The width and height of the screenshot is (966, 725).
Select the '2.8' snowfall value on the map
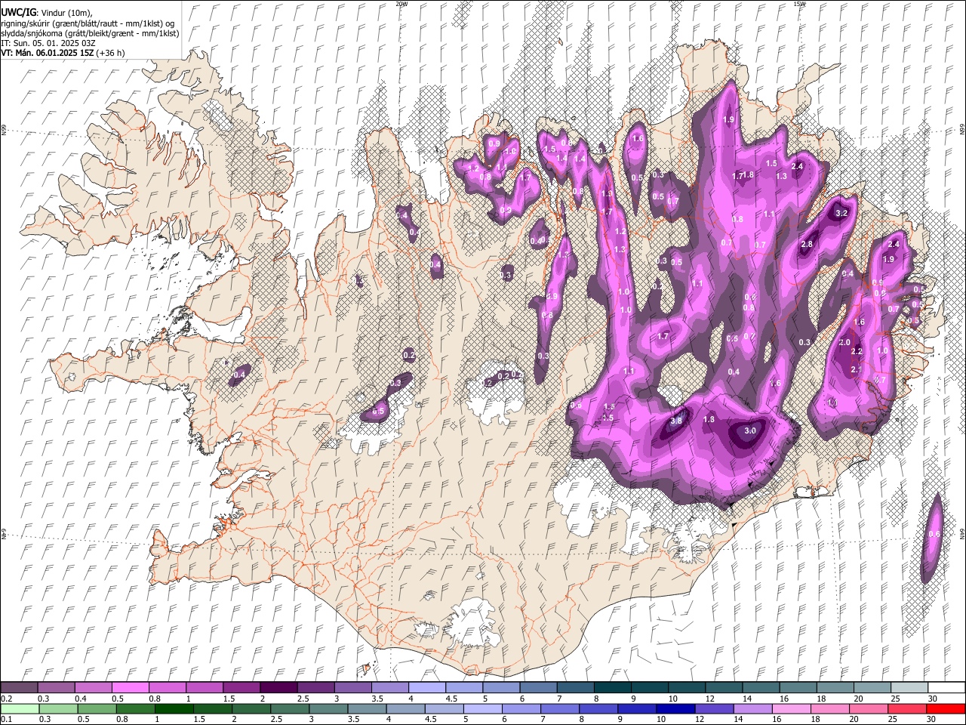[x=807, y=244]
